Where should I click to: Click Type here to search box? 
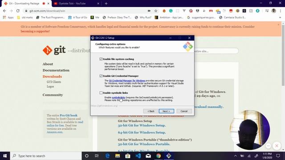tap(46, 156)
